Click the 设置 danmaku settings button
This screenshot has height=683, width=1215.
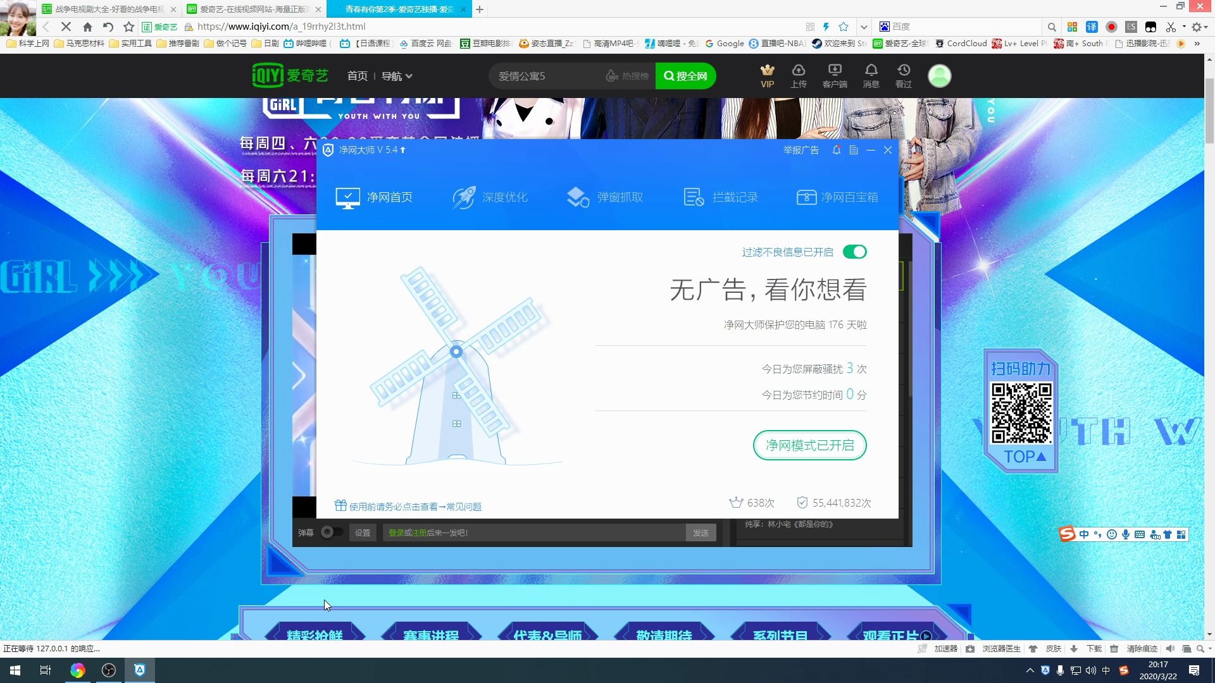(363, 532)
